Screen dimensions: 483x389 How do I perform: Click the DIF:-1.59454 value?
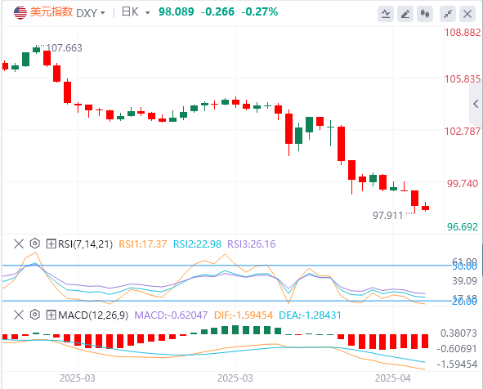click(244, 315)
